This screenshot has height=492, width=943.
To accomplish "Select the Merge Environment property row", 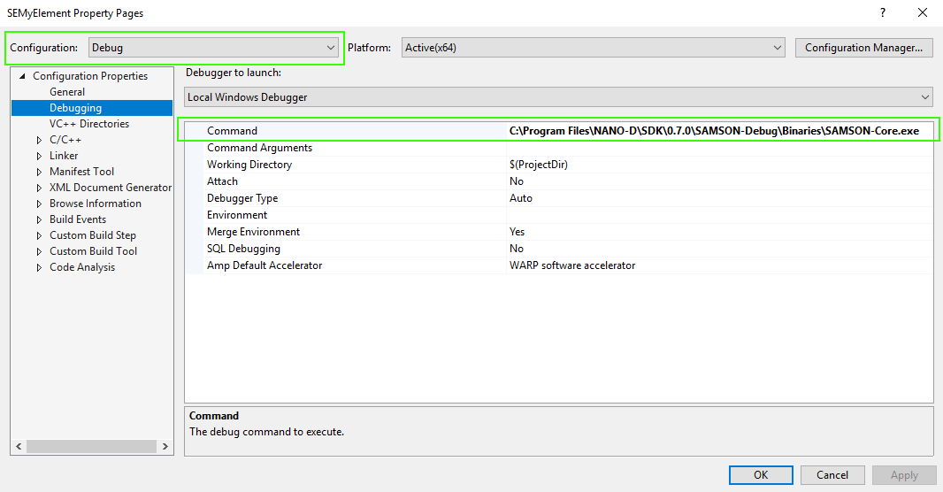I will pos(253,232).
